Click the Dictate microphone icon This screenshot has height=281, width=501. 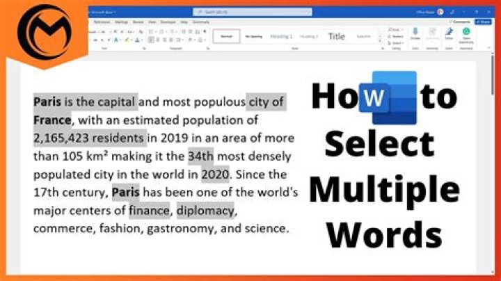[x=415, y=33]
